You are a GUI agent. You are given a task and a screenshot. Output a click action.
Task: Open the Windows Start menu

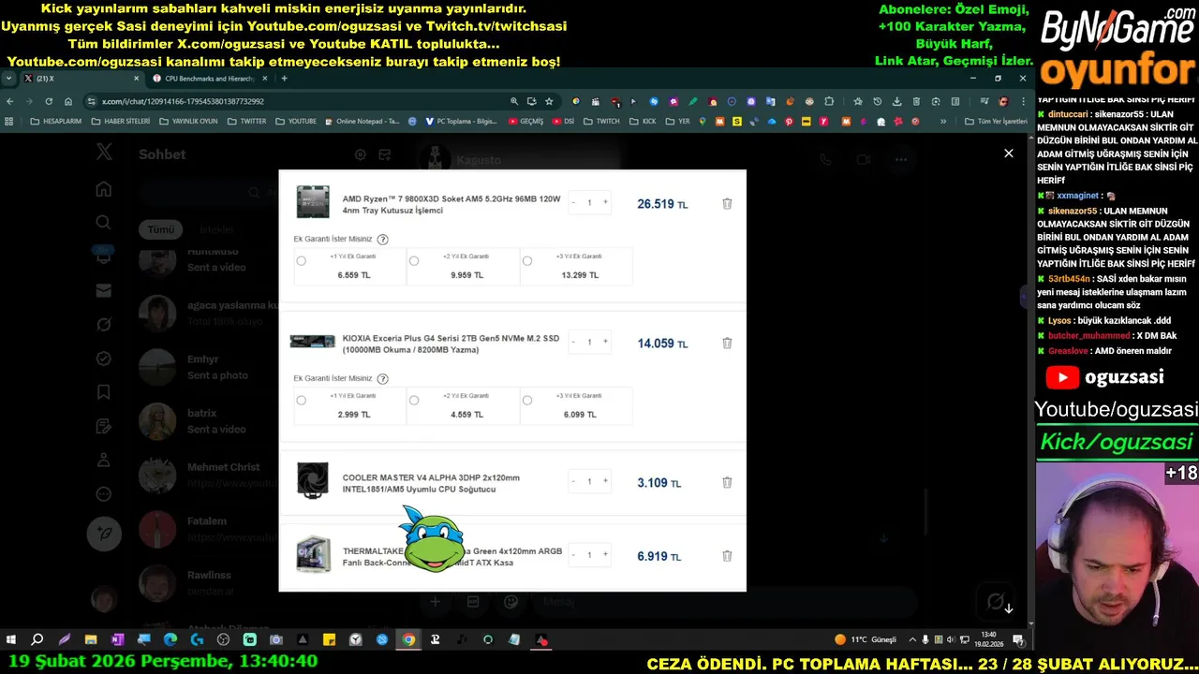(11, 639)
